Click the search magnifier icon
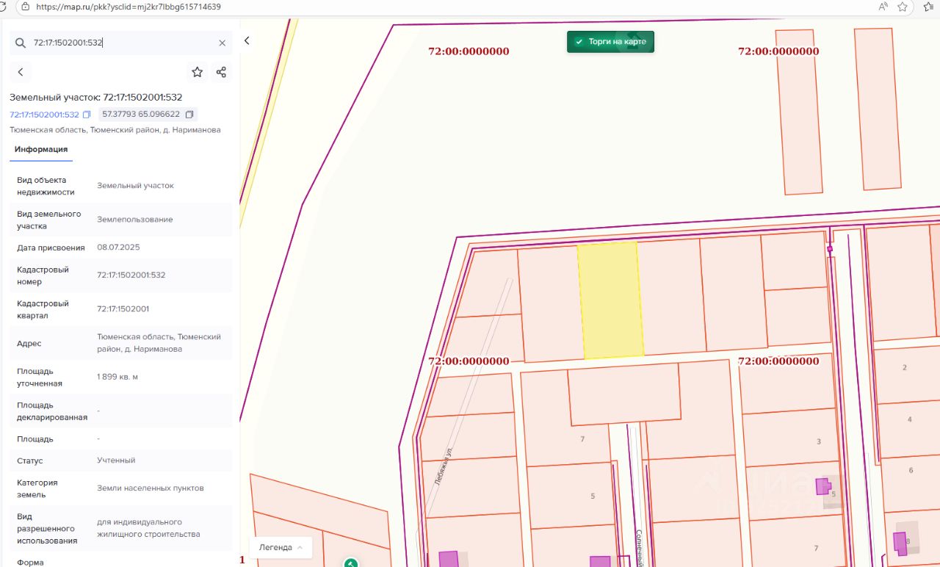The height and width of the screenshot is (567, 940). (20, 43)
